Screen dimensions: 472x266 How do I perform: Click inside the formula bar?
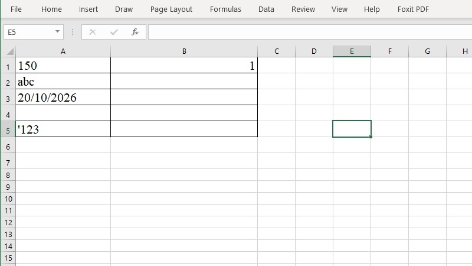(x=310, y=32)
